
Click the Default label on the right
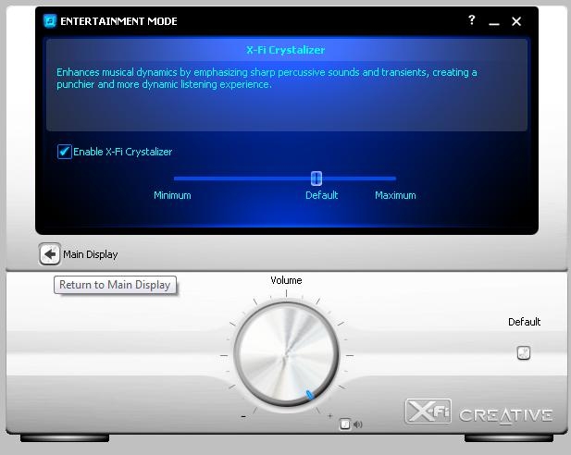click(525, 322)
